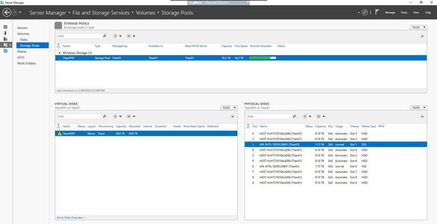Open the Manage menu

(x=390, y=13)
